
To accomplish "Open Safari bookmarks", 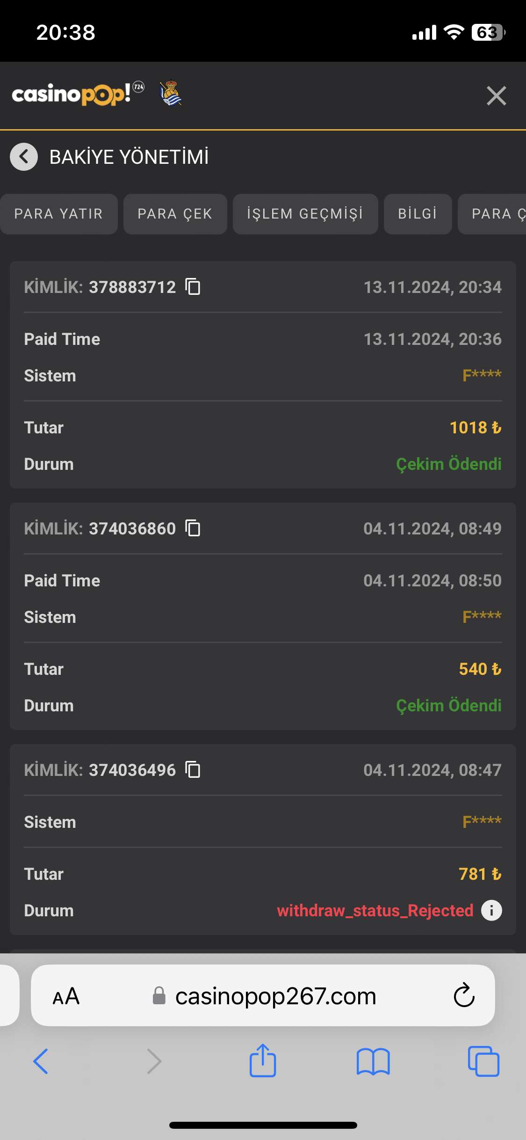I will pos(373,1061).
